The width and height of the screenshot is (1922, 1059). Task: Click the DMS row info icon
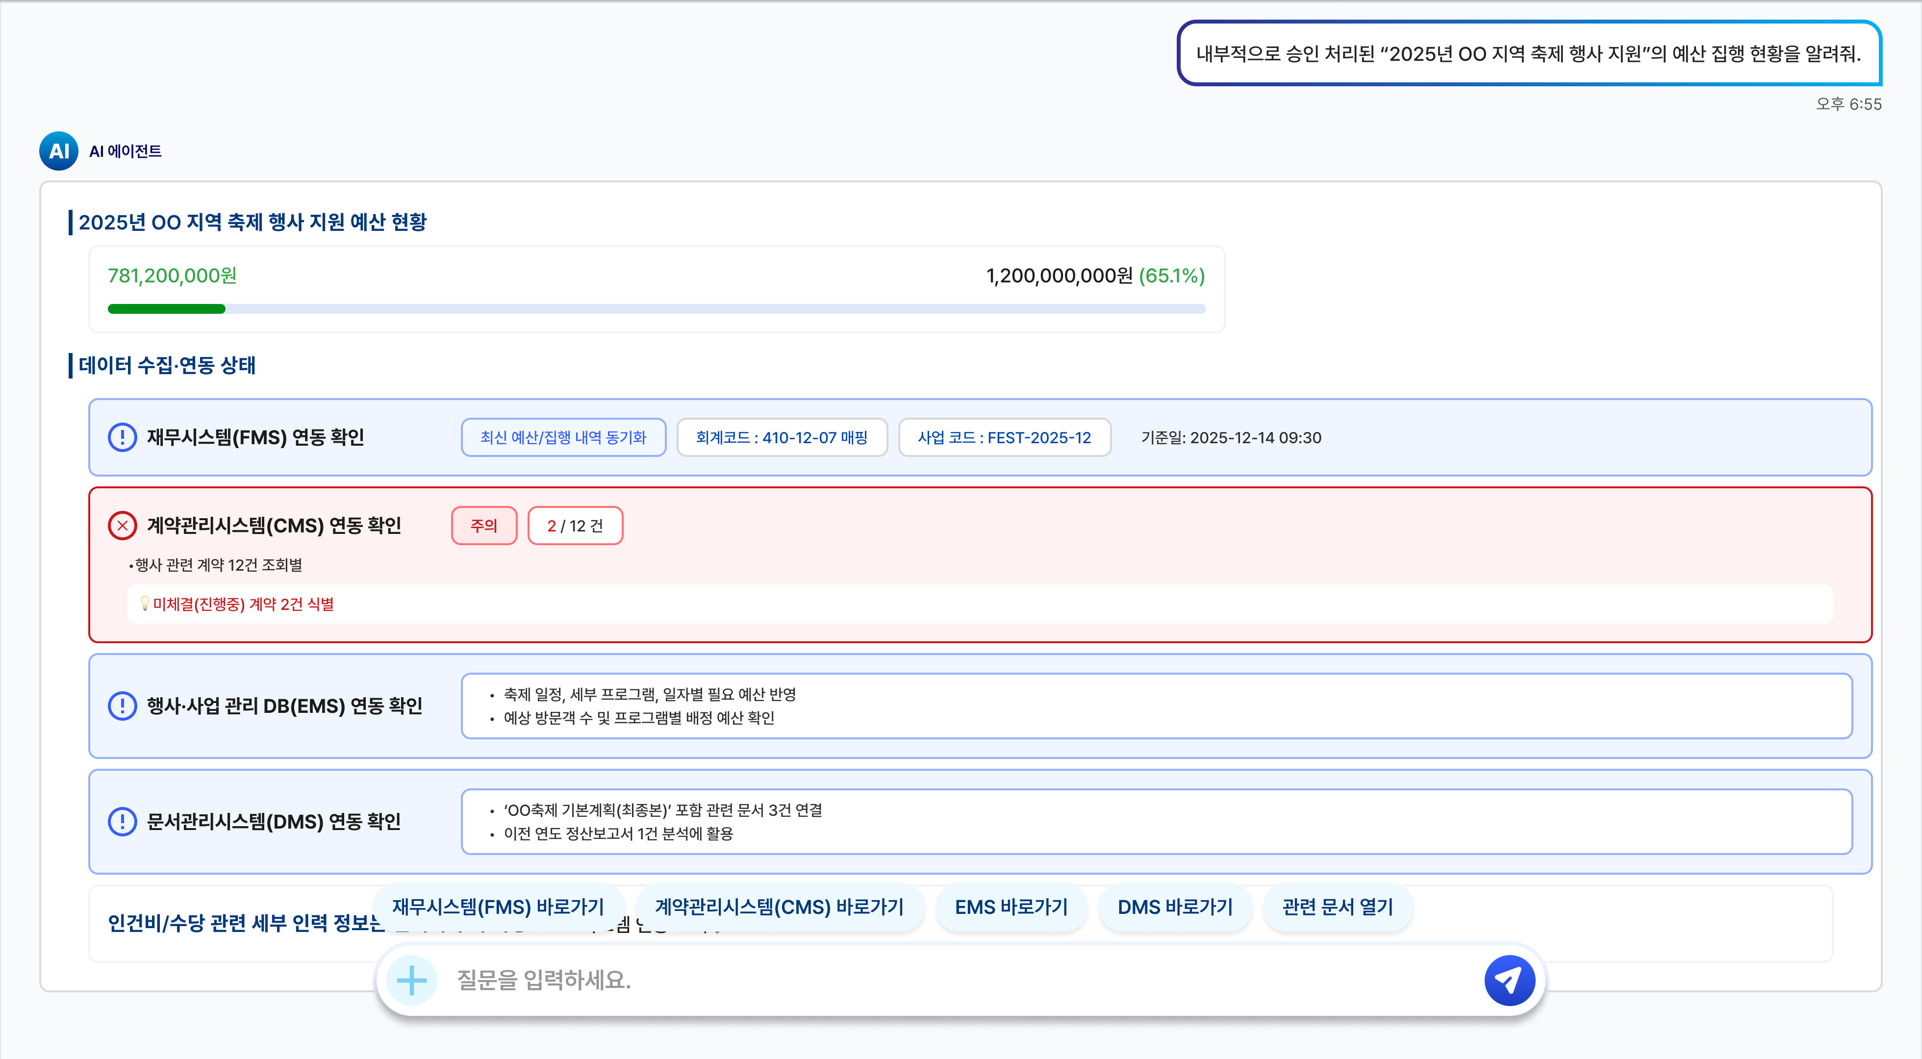tap(123, 821)
